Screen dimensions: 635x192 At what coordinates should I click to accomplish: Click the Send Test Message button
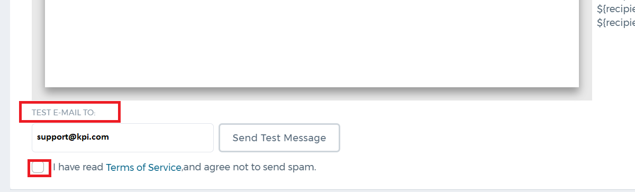click(279, 138)
